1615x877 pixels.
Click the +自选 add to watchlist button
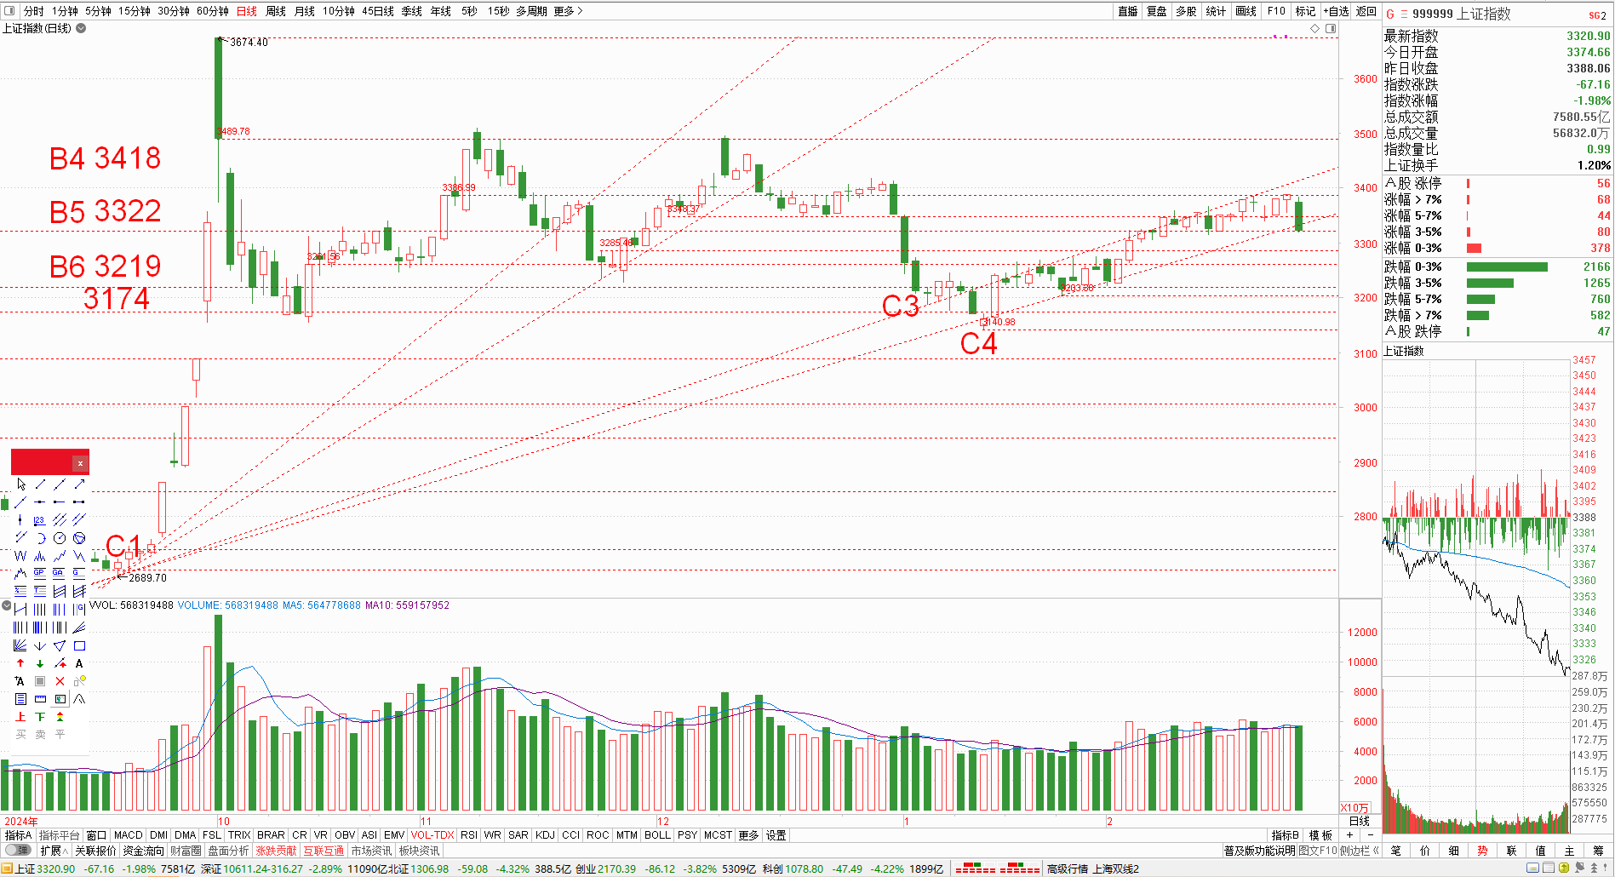tap(1336, 11)
